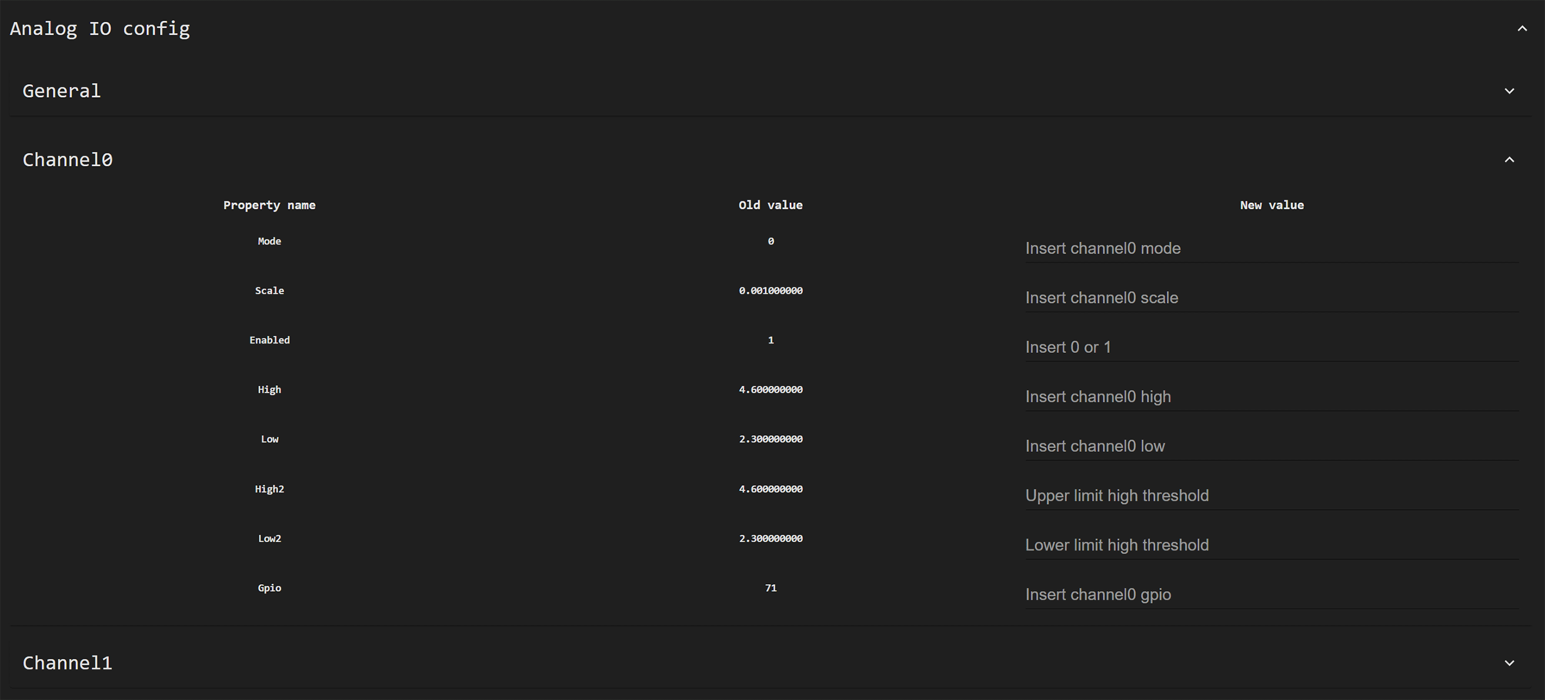Image resolution: width=1545 pixels, height=700 pixels.
Task: Focus the Insert channel0 low field
Action: coord(1272,446)
